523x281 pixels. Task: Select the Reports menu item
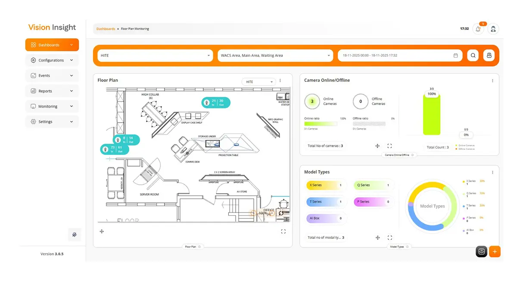[x=52, y=91]
